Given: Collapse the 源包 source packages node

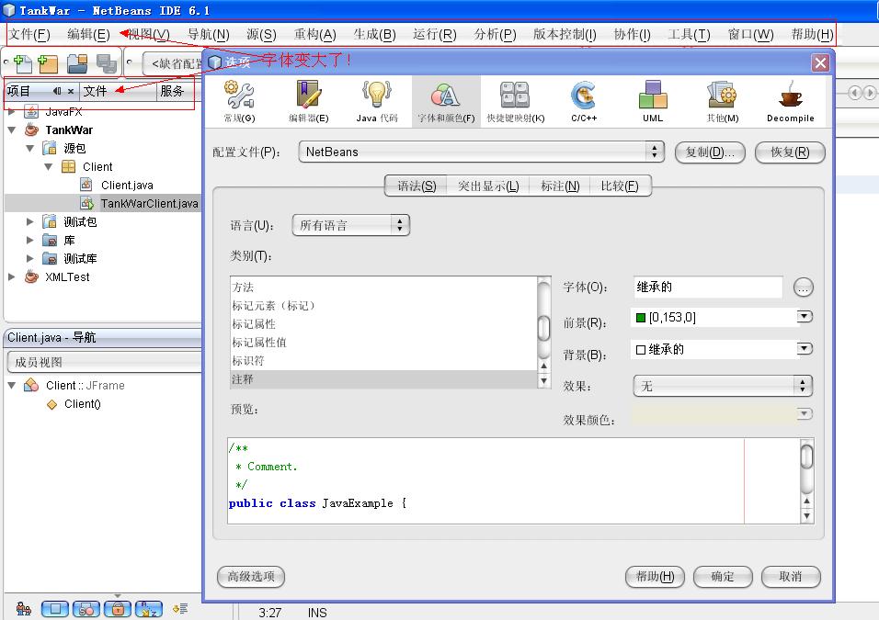Looking at the screenshot, I should (x=30, y=149).
